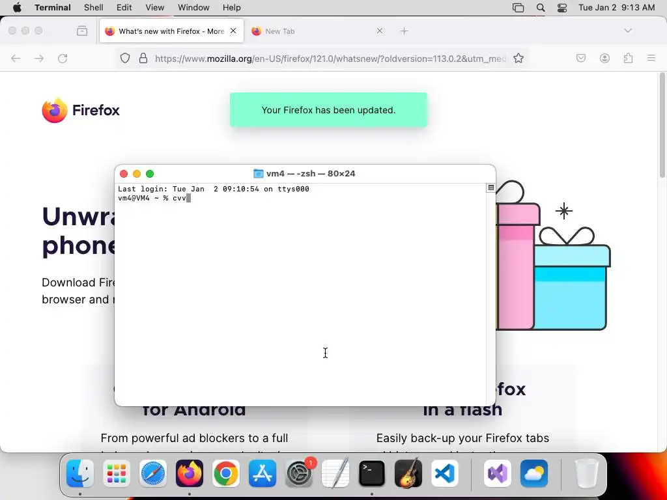Zoom the Terminal window with green button
The height and width of the screenshot is (500, 667).
tap(150, 173)
